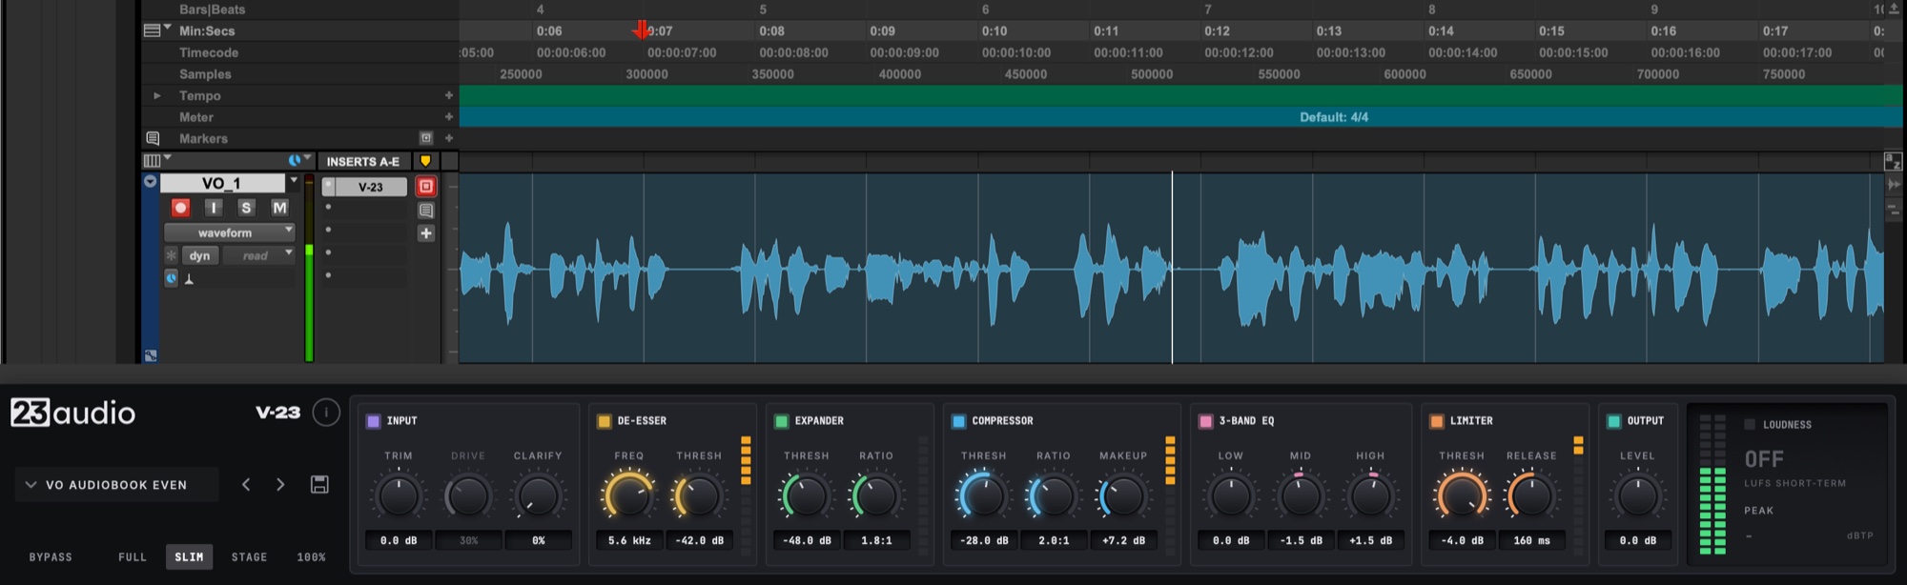Click the 100% zoom scale option

[312, 556]
